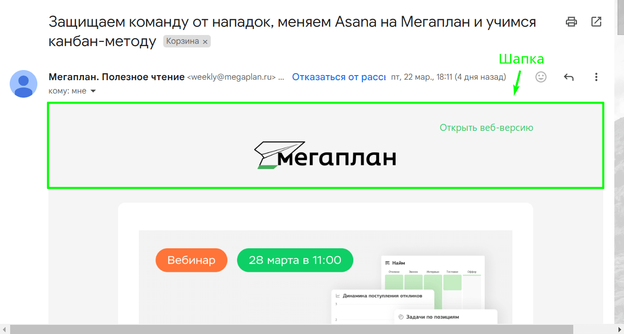This screenshot has height=334, width=624.
Task: Open the 'Открыть веб-версию' link
Action: point(487,128)
